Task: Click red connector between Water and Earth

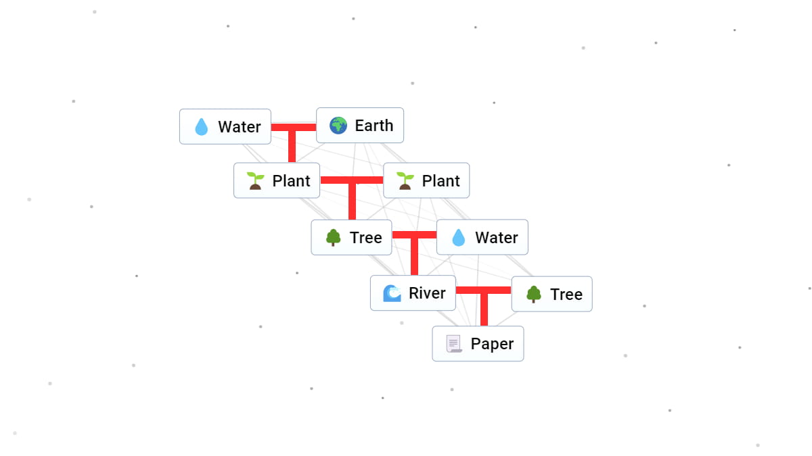Action: [293, 128]
